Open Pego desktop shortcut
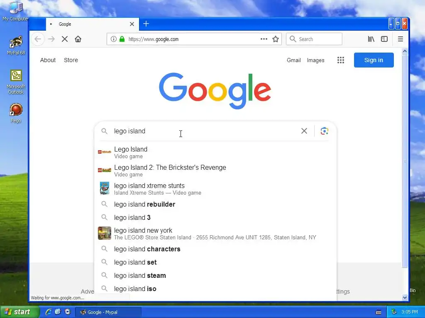 [x=16, y=113]
